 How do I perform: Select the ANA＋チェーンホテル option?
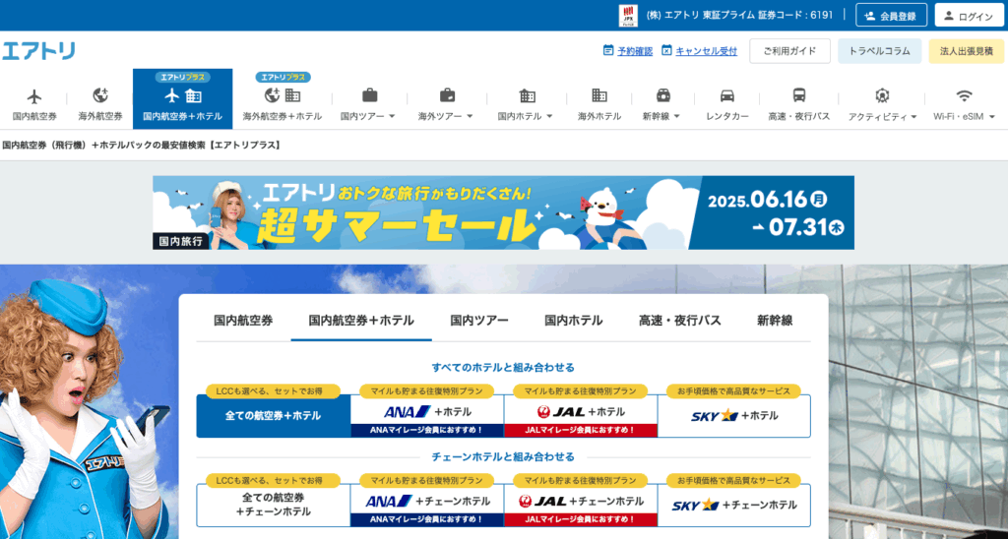pos(427,505)
